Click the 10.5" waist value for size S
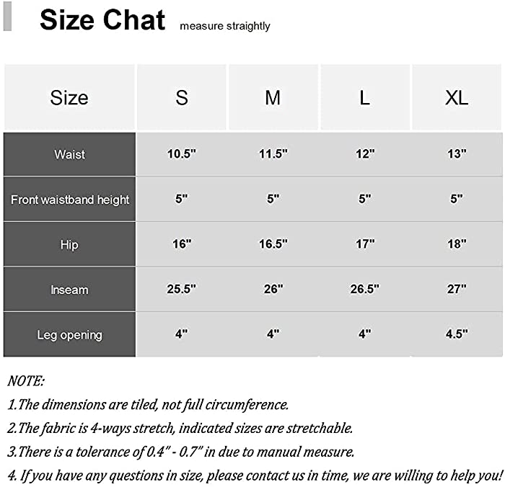Screen dimensions: 505x487 (x=181, y=153)
